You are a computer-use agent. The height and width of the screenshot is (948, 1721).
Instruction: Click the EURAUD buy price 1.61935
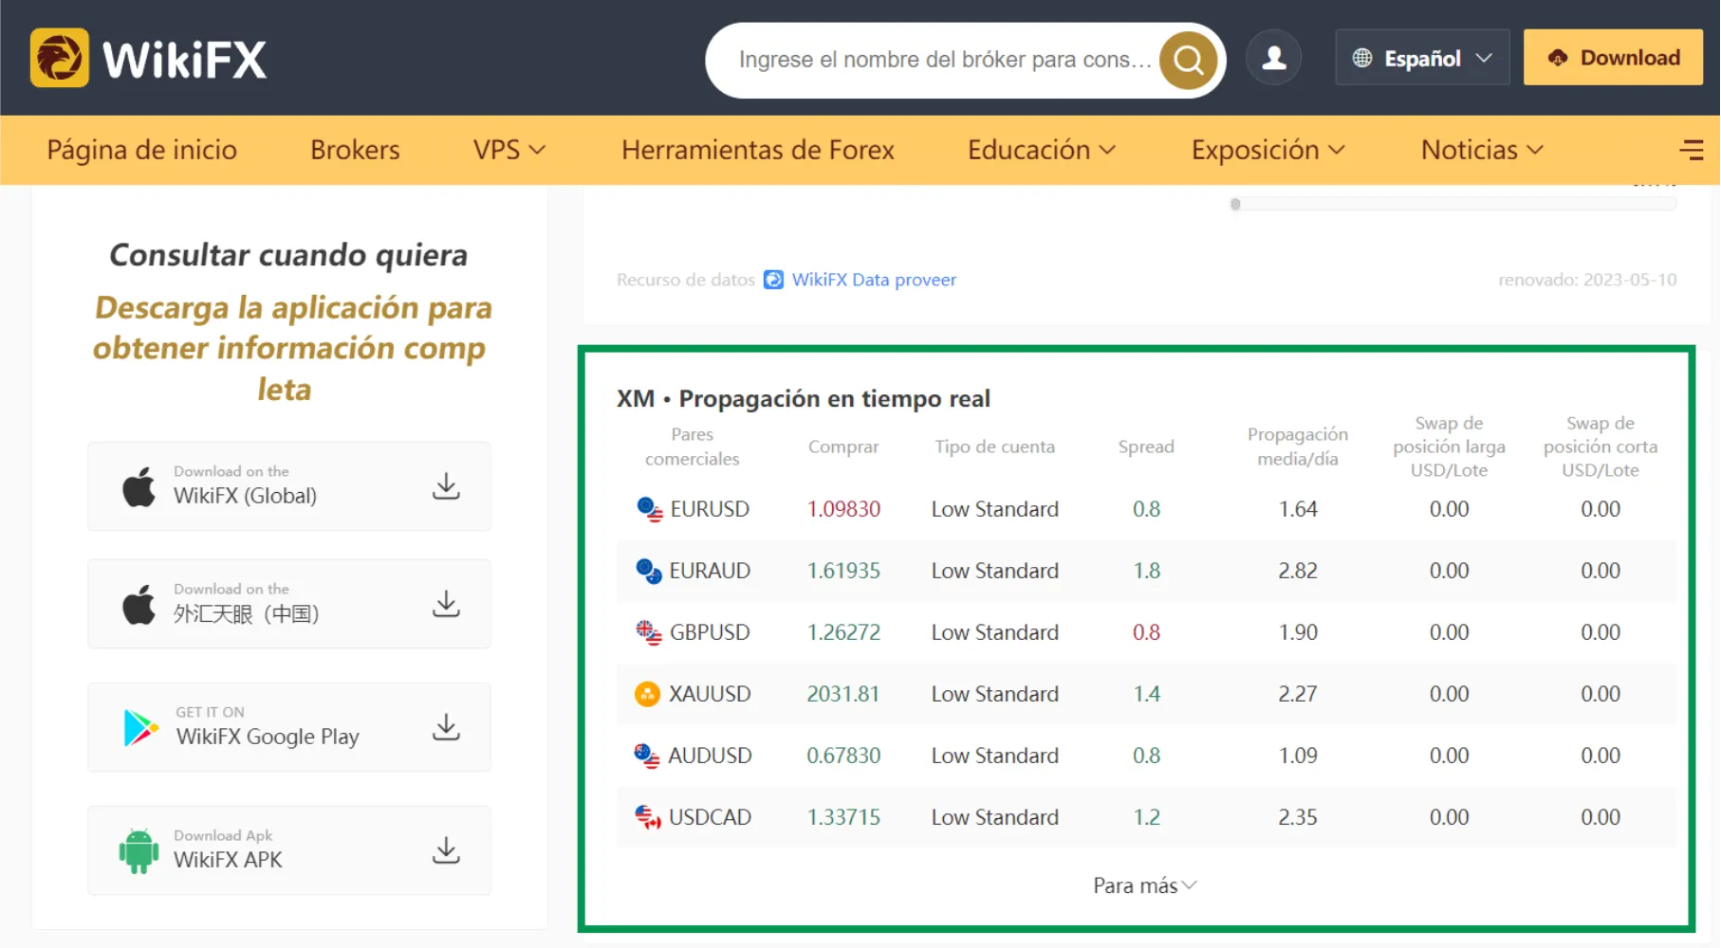click(843, 571)
